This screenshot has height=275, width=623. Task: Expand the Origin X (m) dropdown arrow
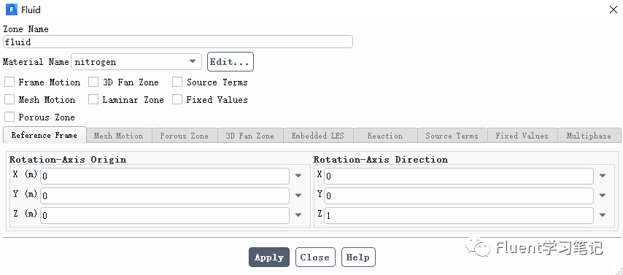tap(298, 176)
